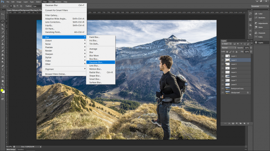This screenshot has width=270, height=151.
Task: Hide Layer 2 visibility eye
Action: click(x=222, y=60)
